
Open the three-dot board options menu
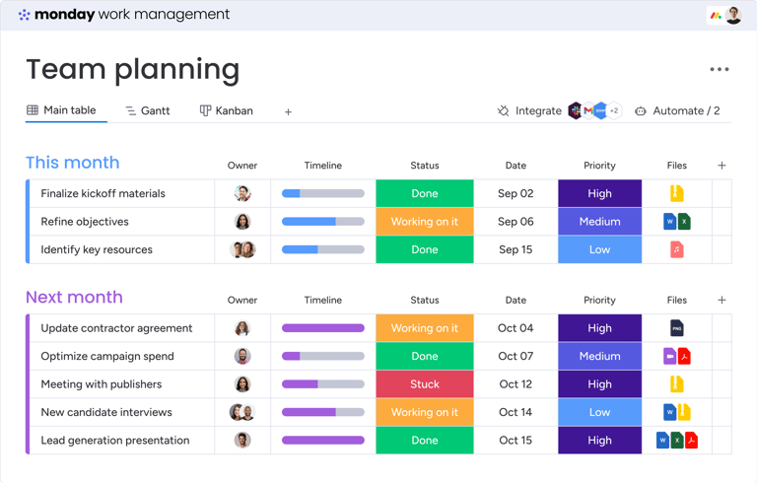pyautogui.click(x=719, y=69)
